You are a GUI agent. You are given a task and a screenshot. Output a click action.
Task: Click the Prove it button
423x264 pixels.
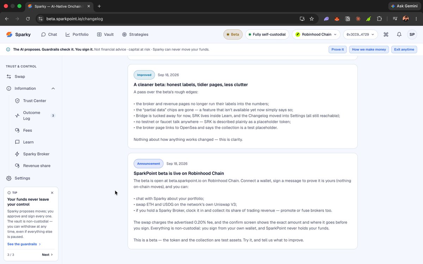pos(338,50)
